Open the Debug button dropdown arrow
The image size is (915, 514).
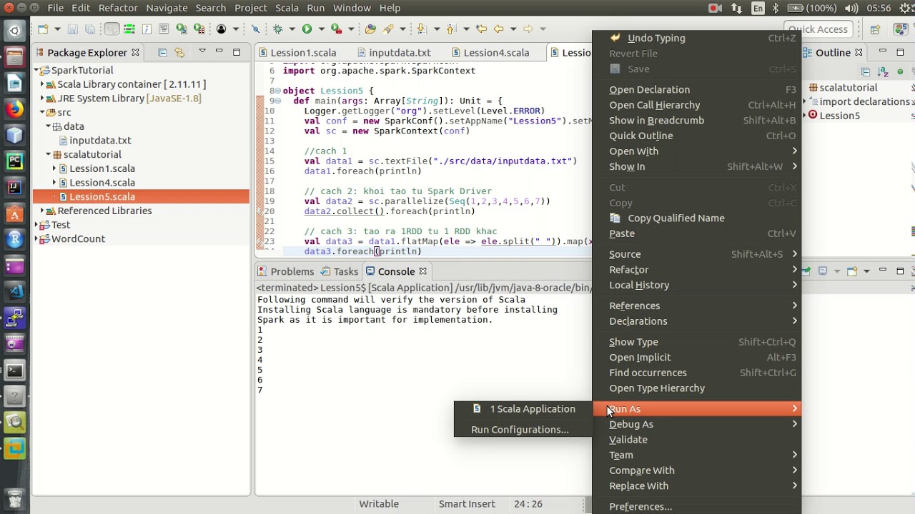point(292,29)
